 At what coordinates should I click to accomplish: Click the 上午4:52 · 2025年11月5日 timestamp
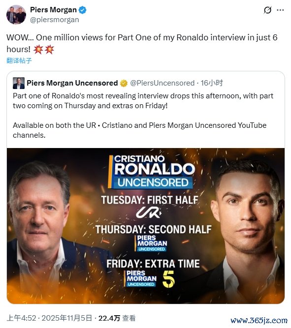(x=49, y=318)
